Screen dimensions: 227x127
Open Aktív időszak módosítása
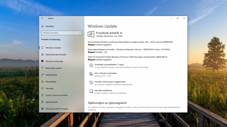tap(105, 73)
